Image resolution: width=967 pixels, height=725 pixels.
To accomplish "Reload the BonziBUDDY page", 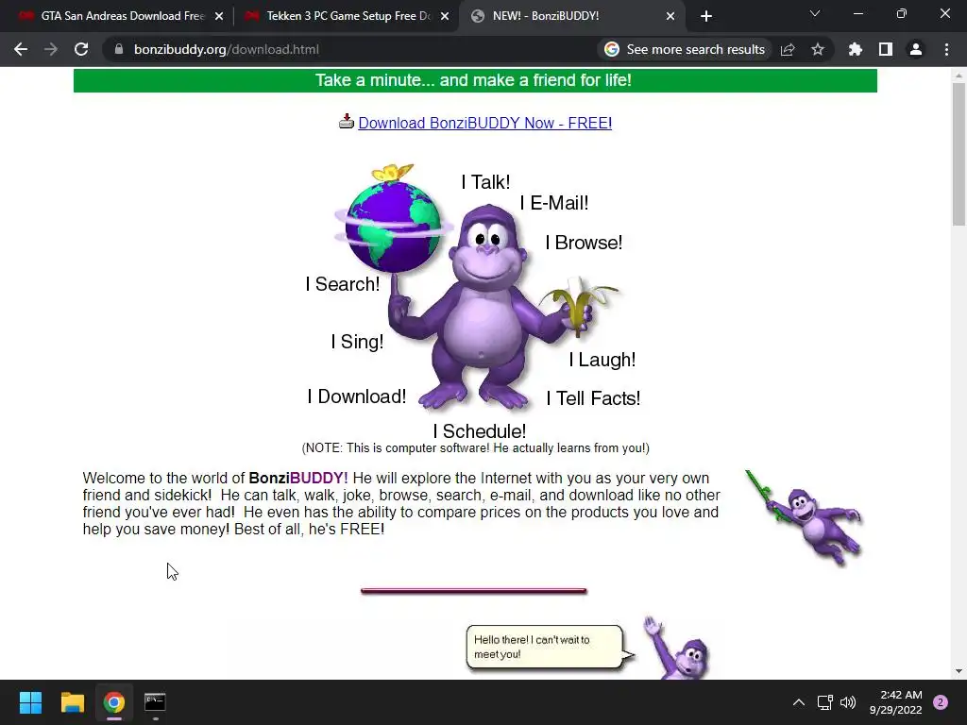I will click(x=81, y=49).
